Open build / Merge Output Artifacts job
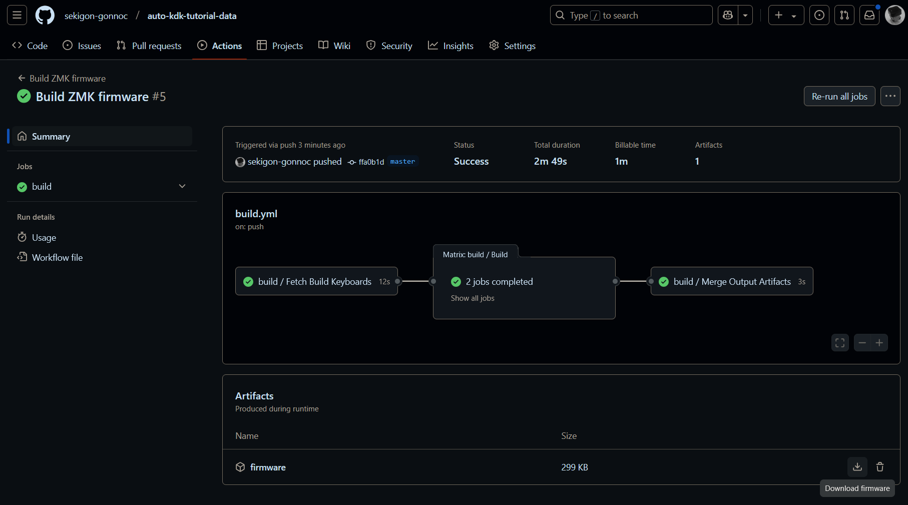908x505 pixels. (732, 281)
